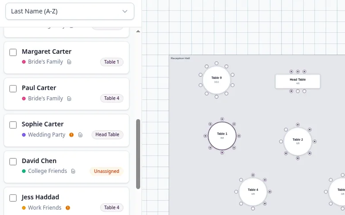Open the note icon on Margaret Carter's card
The image size is (345, 215).
pyautogui.click(x=69, y=62)
